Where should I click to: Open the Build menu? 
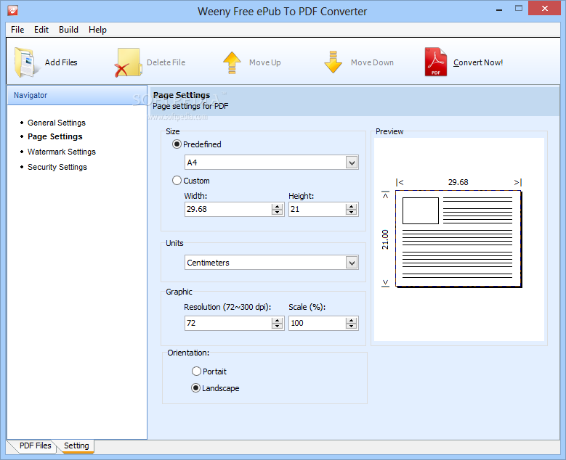coord(68,30)
